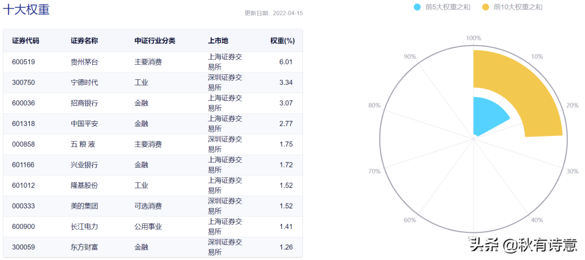Viewport: 585px width, 260px height.
Task: Click the 更新日期 2022-04-15 label
Action: 274,13
